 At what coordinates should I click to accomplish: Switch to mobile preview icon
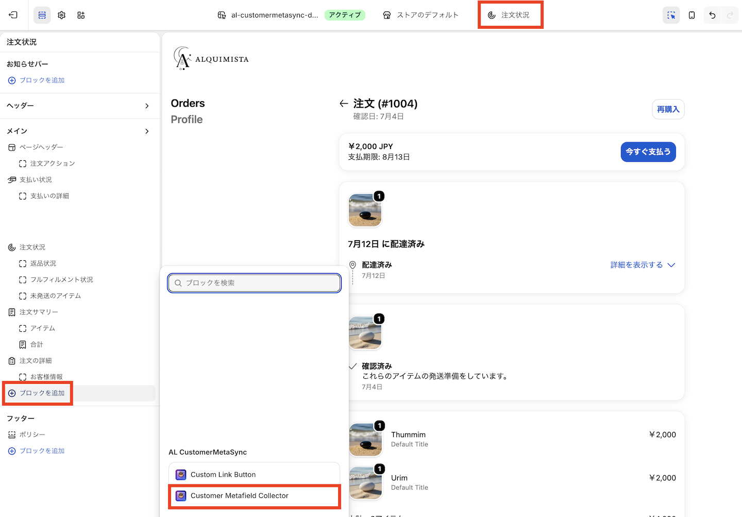692,15
